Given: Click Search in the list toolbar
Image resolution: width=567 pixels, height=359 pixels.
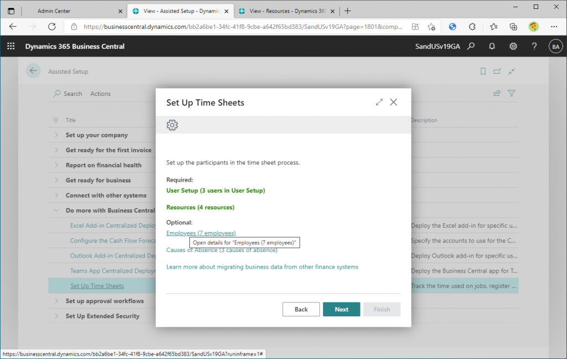Looking at the screenshot, I should pyautogui.click(x=68, y=94).
